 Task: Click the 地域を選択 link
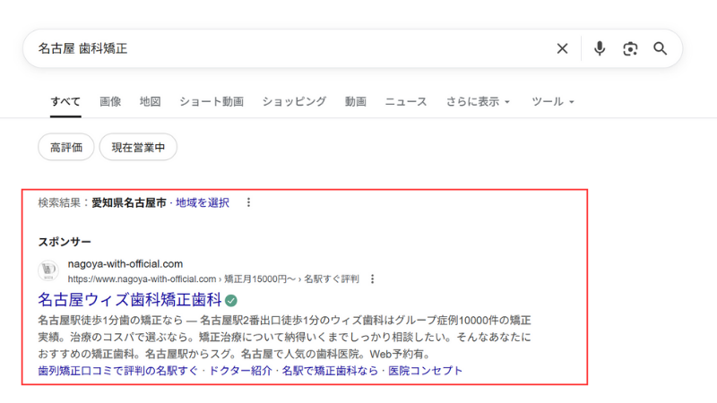point(203,202)
